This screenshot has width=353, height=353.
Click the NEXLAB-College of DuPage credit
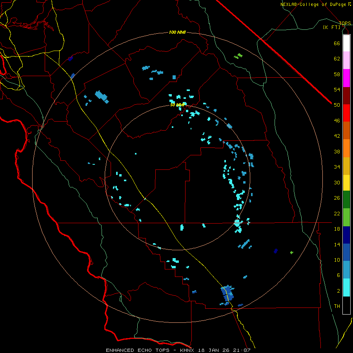point(316,4)
